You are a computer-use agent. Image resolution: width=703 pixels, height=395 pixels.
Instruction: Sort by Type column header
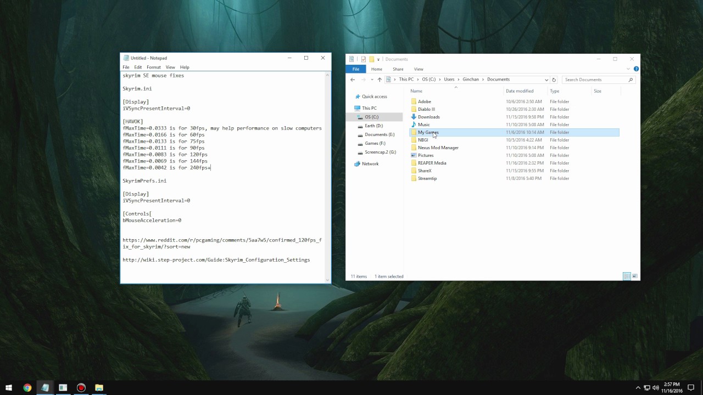pos(570,91)
